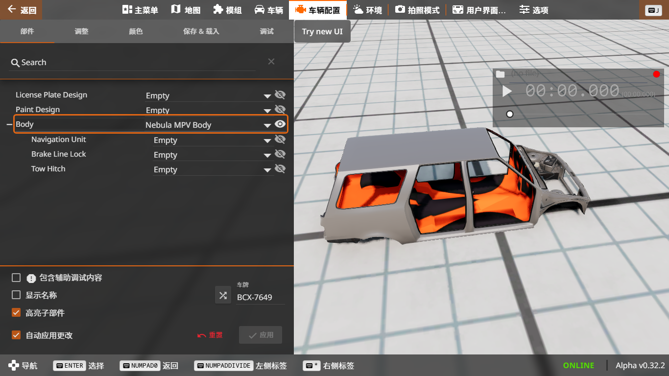Open the Brake Line Lock dropdown

coord(213,155)
